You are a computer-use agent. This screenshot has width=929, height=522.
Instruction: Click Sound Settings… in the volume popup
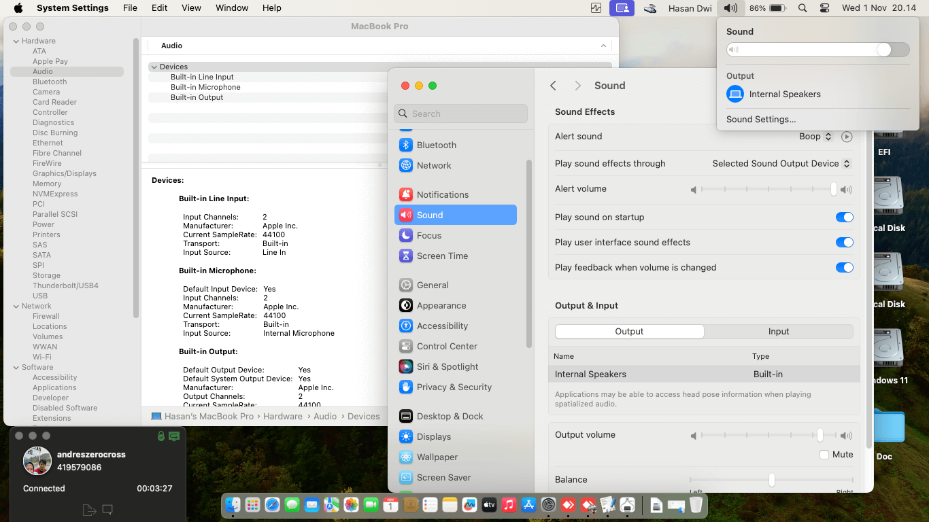click(760, 119)
